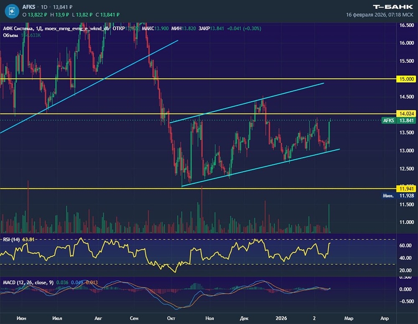418x324 pixels.
Task: Click the 'МАКС 13.900' legend value
Action: (155, 28)
